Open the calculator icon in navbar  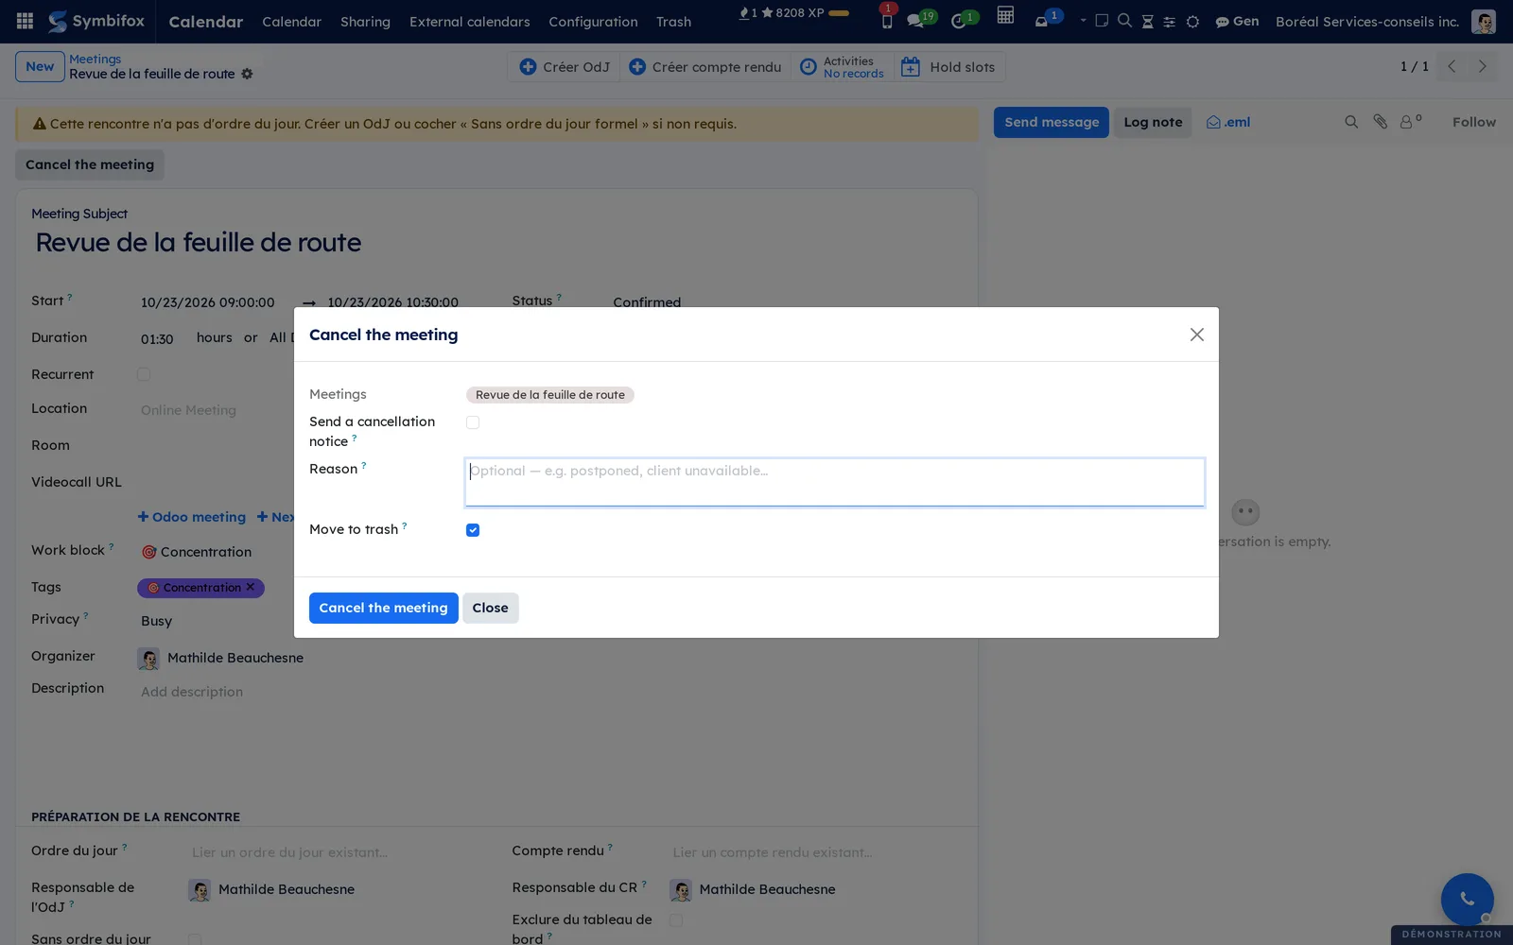[x=1005, y=15]
